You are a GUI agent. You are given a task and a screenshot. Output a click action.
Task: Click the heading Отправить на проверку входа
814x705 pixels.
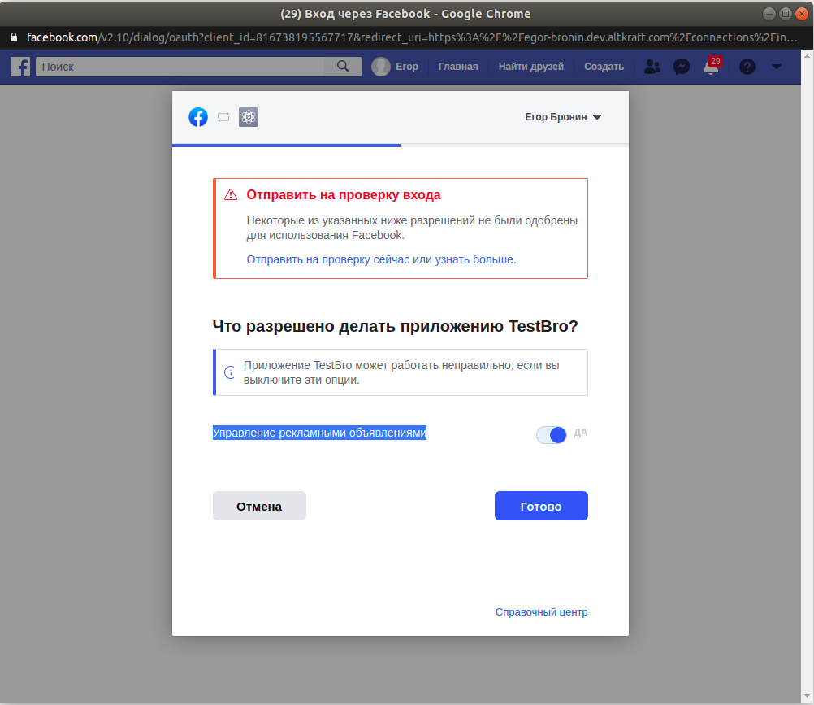[x=343, y=195]
